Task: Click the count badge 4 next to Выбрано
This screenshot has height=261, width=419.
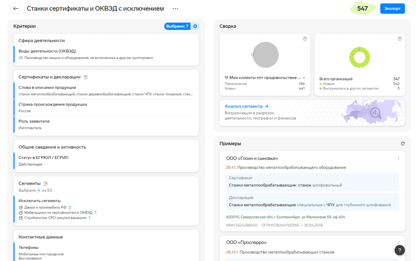Action: 39,190
